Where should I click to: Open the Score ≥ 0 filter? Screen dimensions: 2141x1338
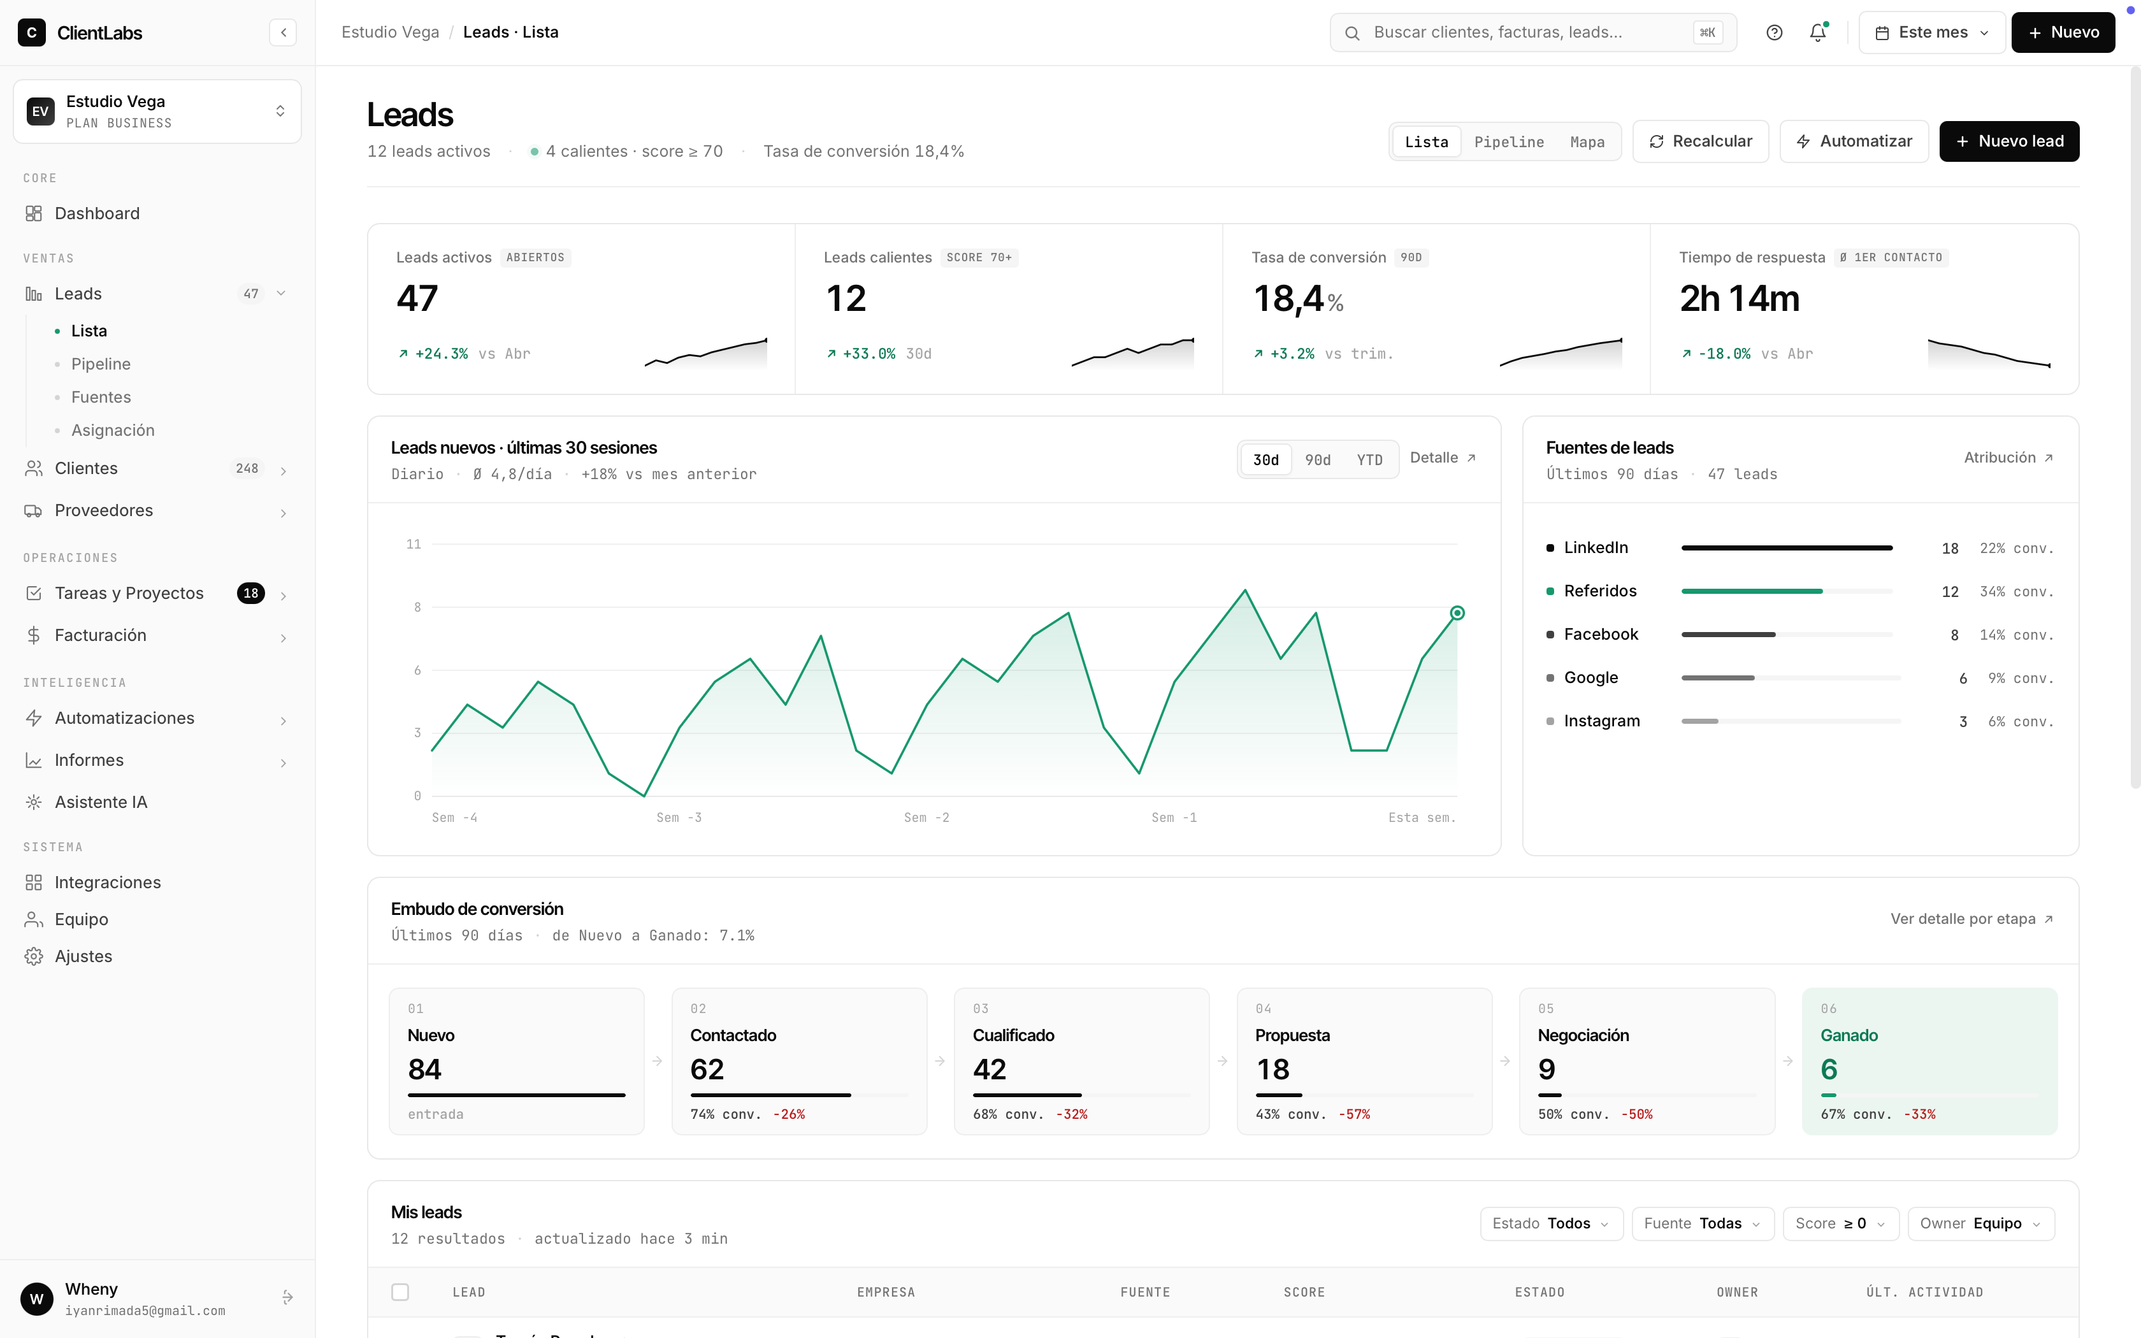(x=1840, y=1224)
